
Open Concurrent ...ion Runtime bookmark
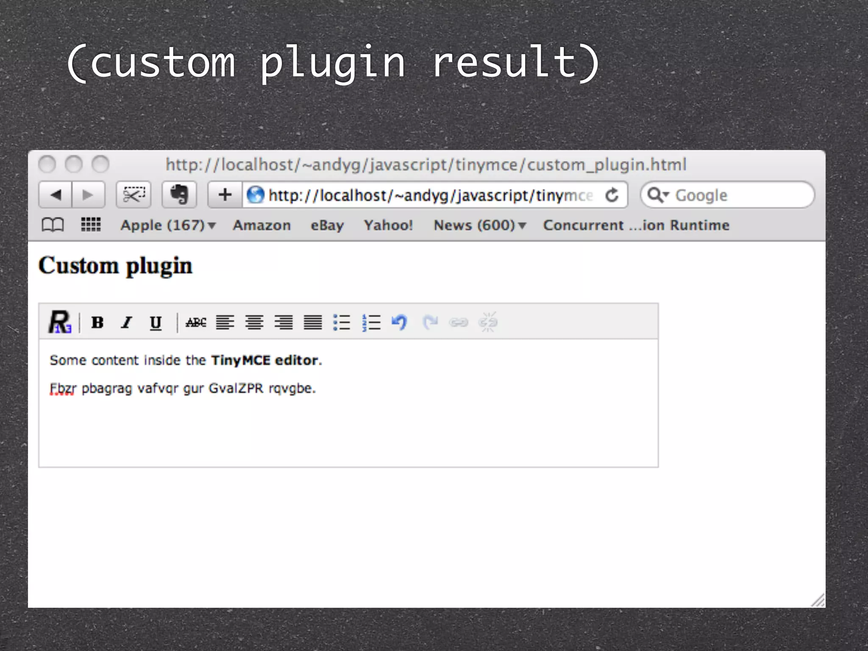tap(636, 225)
